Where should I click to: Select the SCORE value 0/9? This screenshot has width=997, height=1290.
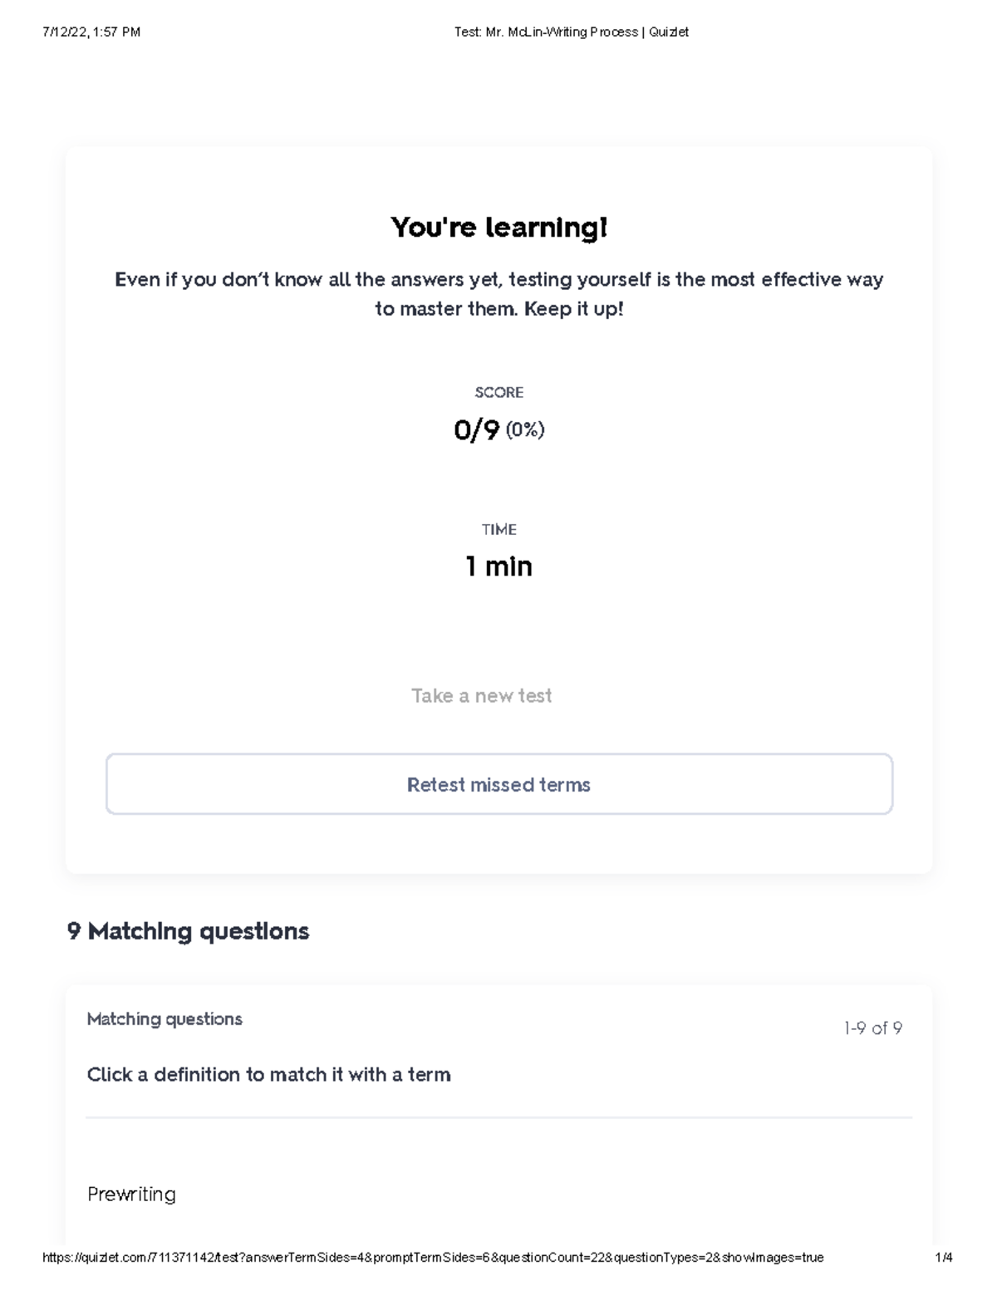tap(474, 429)
